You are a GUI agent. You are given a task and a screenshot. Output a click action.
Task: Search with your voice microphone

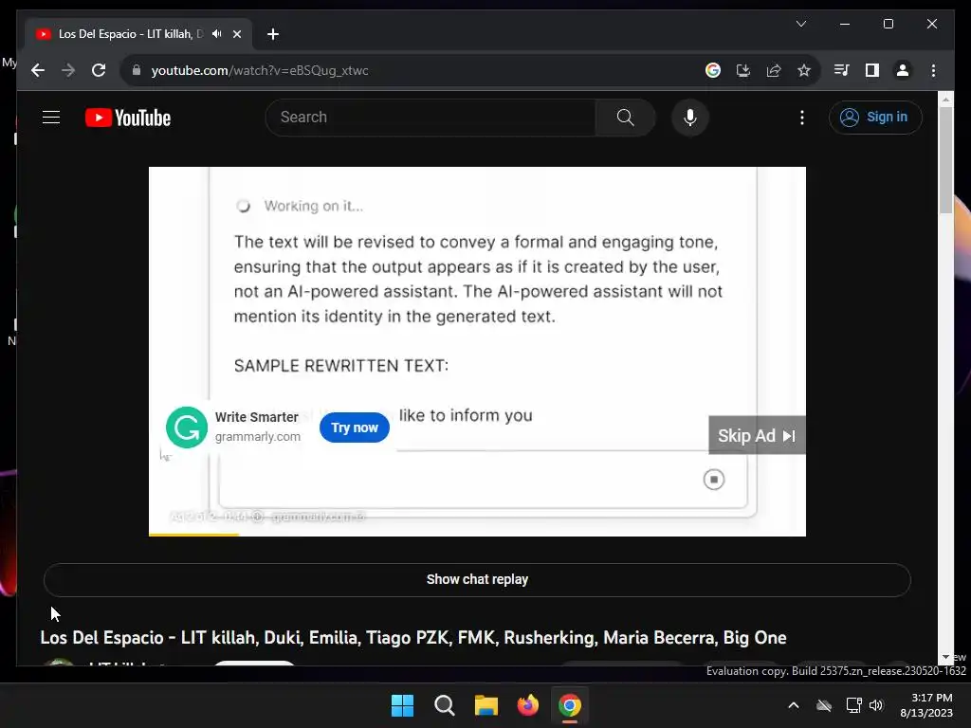click(690, 117)
